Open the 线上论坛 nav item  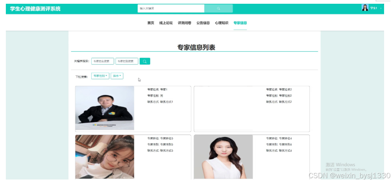click(x=166, y=23)
